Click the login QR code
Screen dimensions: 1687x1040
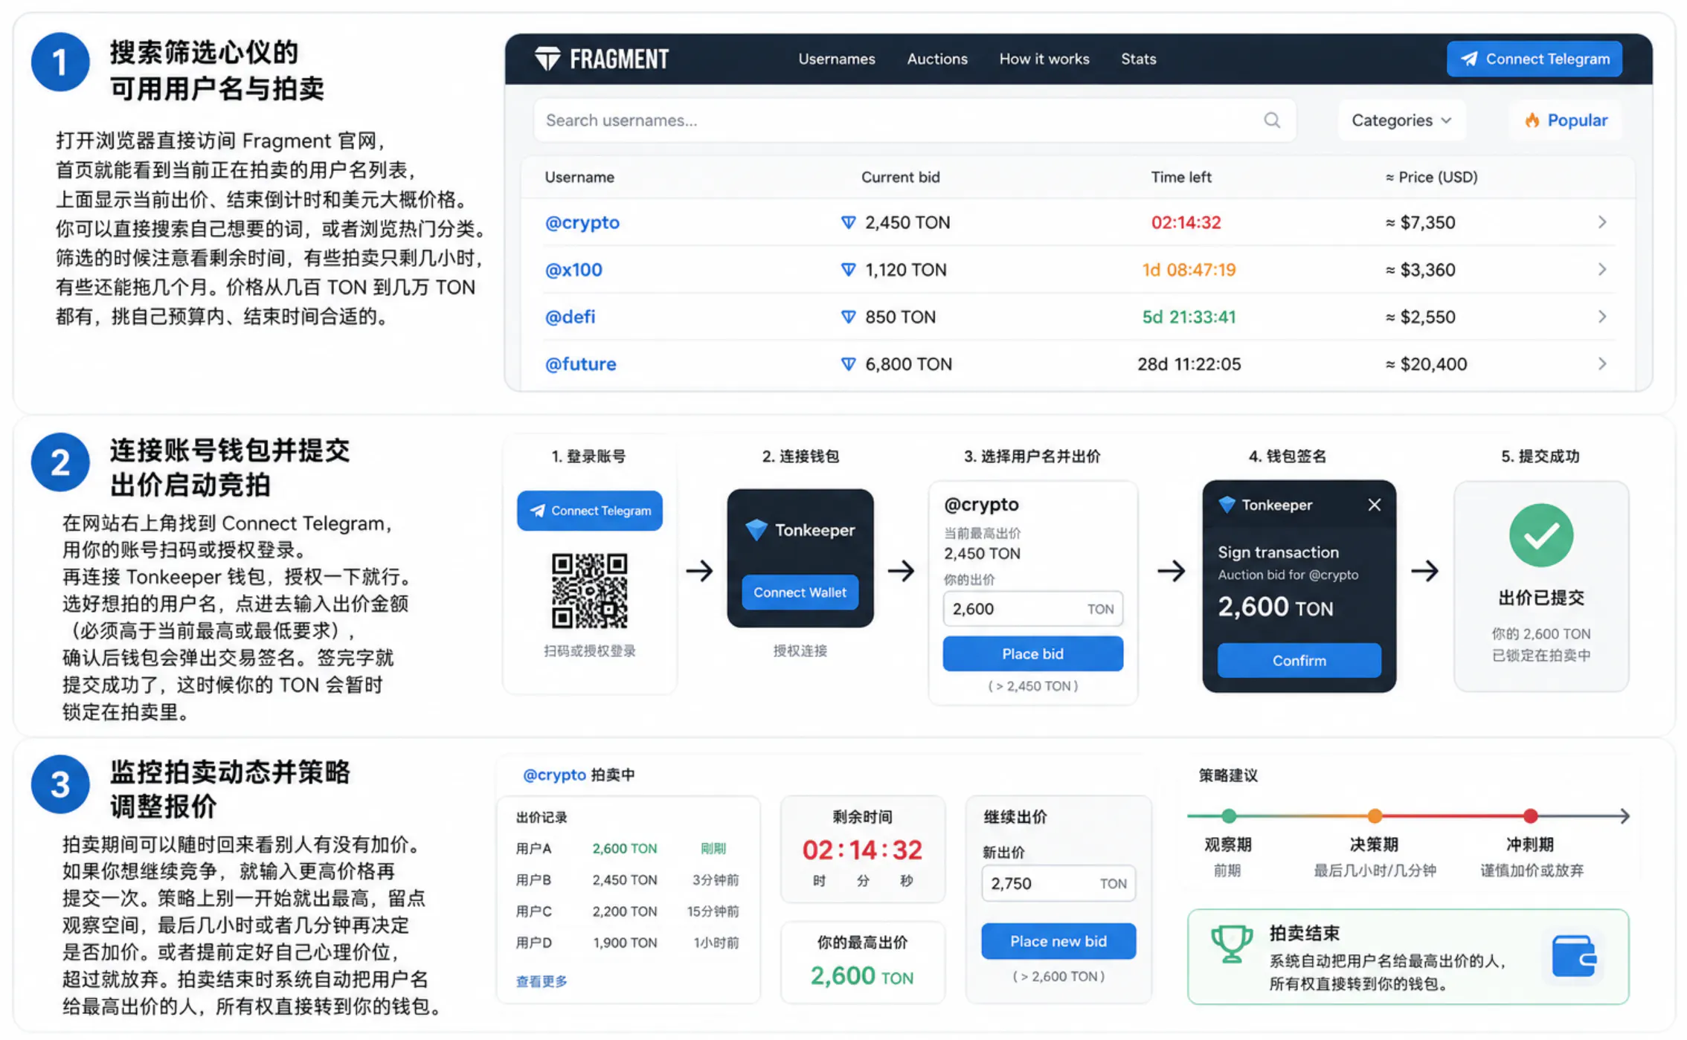590,591
